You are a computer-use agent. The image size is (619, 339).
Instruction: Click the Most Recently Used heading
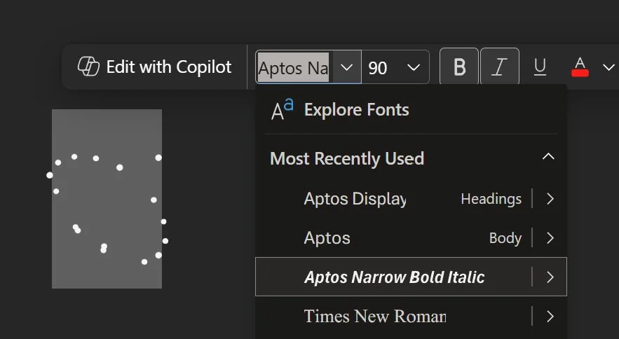click(347, 158)
